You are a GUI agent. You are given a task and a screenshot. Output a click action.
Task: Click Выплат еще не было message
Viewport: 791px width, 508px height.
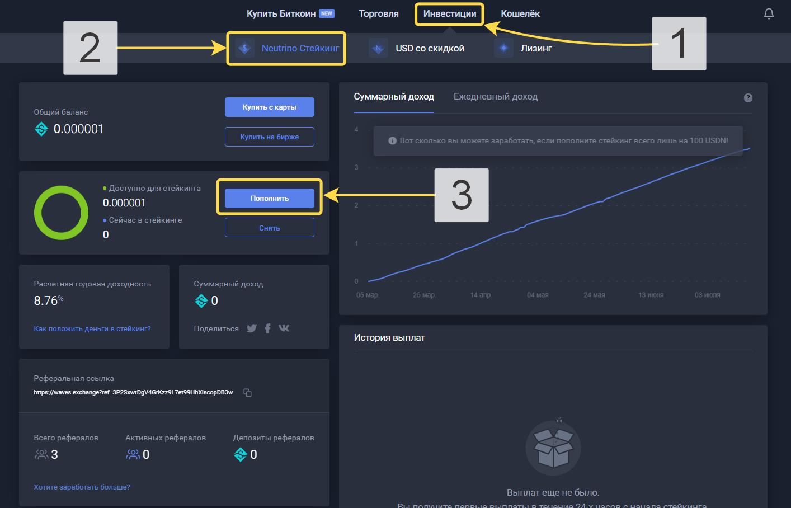553,492
